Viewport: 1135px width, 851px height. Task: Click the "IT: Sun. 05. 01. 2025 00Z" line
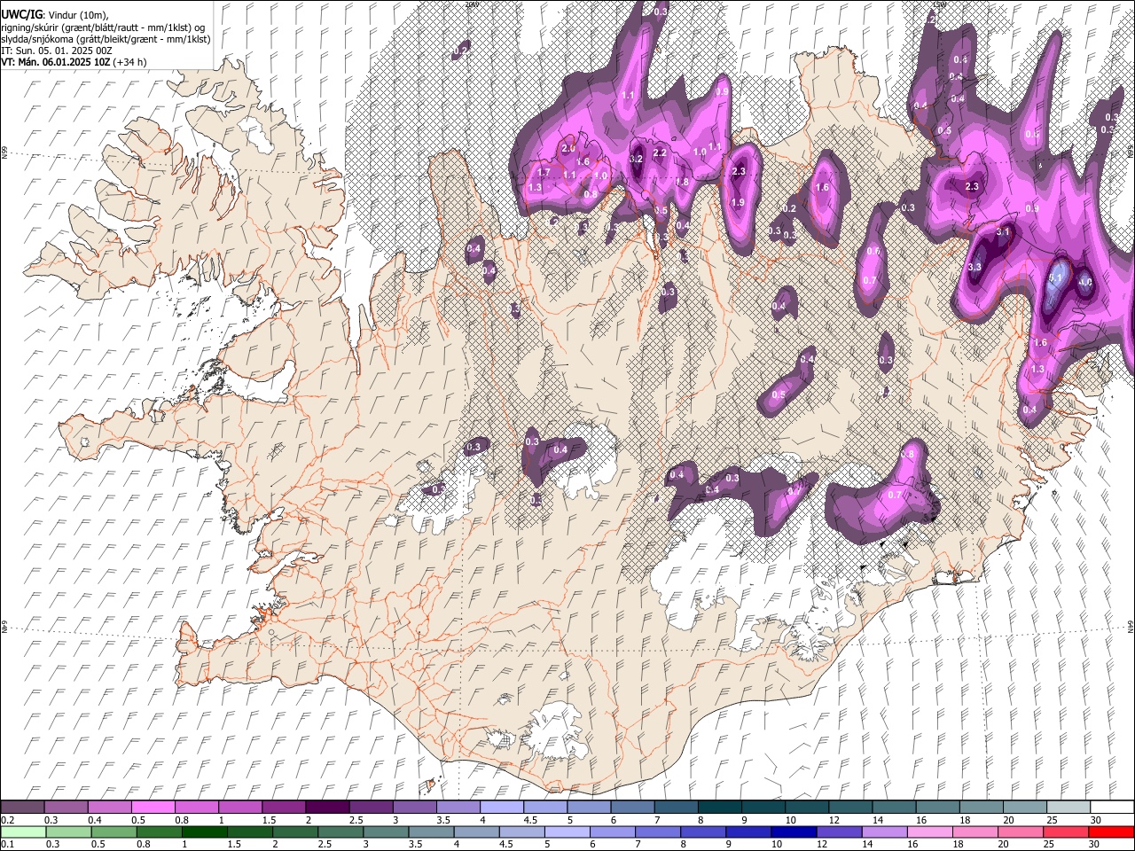point(56,51)
